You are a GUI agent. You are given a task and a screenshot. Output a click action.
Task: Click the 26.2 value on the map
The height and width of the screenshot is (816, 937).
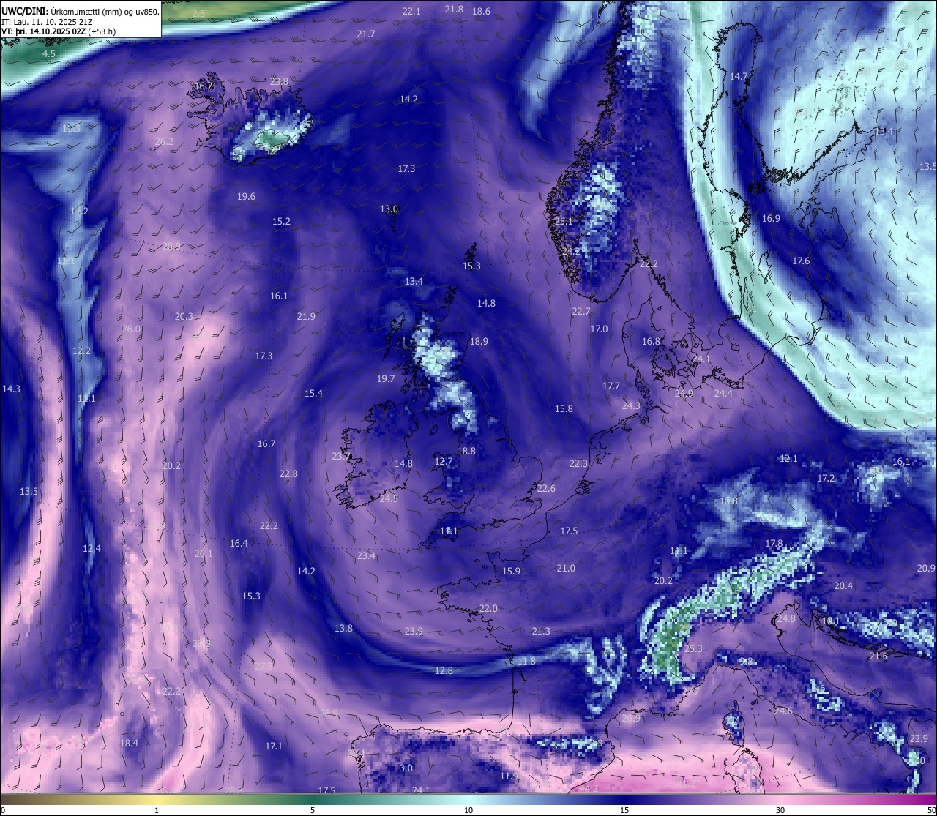[x=164, y=141]
